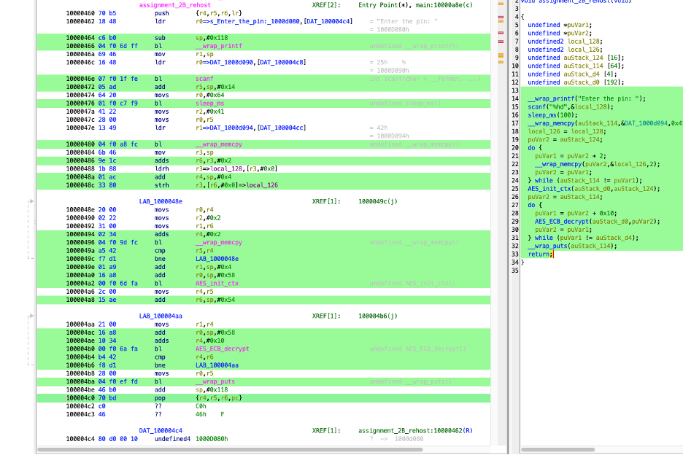Select the LAB_1000048e label line

pyautogui.click(x=161, y=201)
